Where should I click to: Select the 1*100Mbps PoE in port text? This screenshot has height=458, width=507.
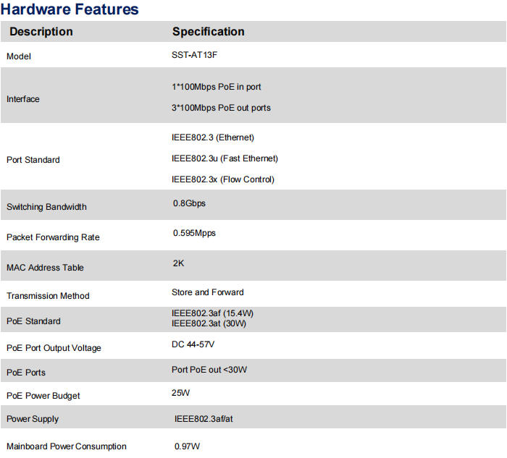[x=216, y=87]
